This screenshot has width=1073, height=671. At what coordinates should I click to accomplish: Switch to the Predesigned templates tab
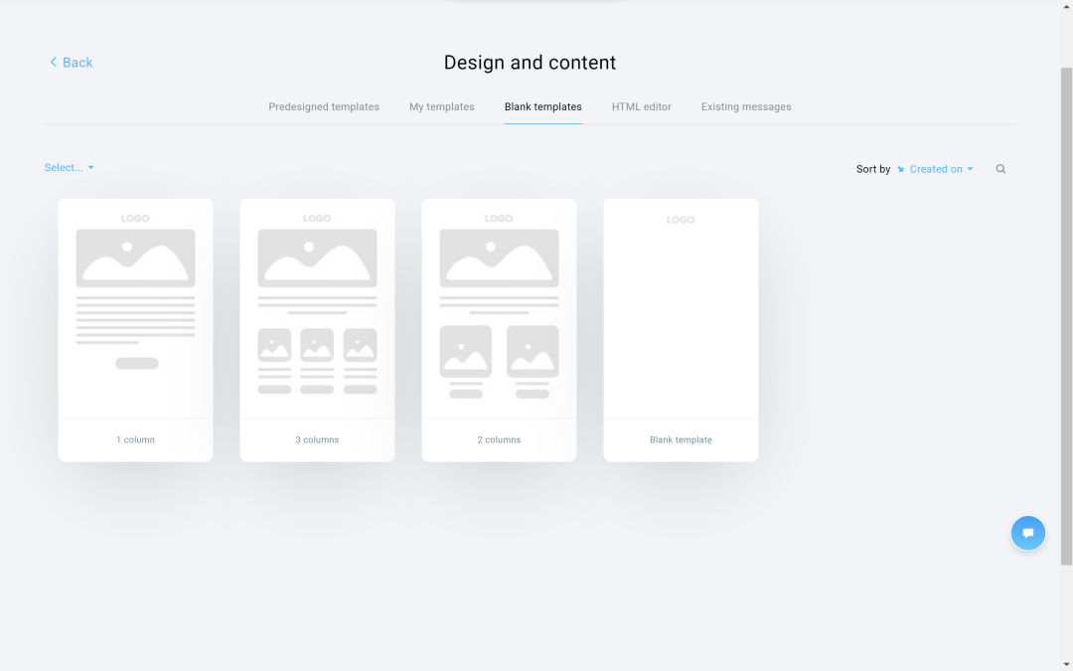point(323,106)
